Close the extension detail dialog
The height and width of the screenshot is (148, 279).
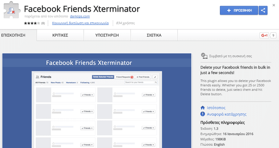tap(274, 5)
